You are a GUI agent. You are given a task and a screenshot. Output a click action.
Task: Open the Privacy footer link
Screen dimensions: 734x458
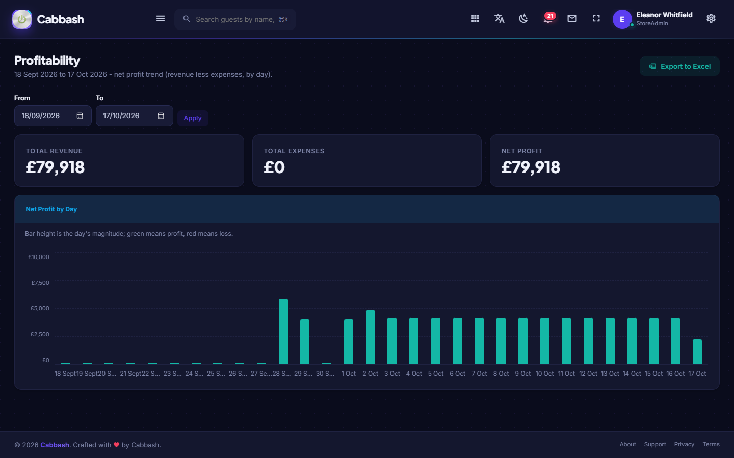[684, 444]
